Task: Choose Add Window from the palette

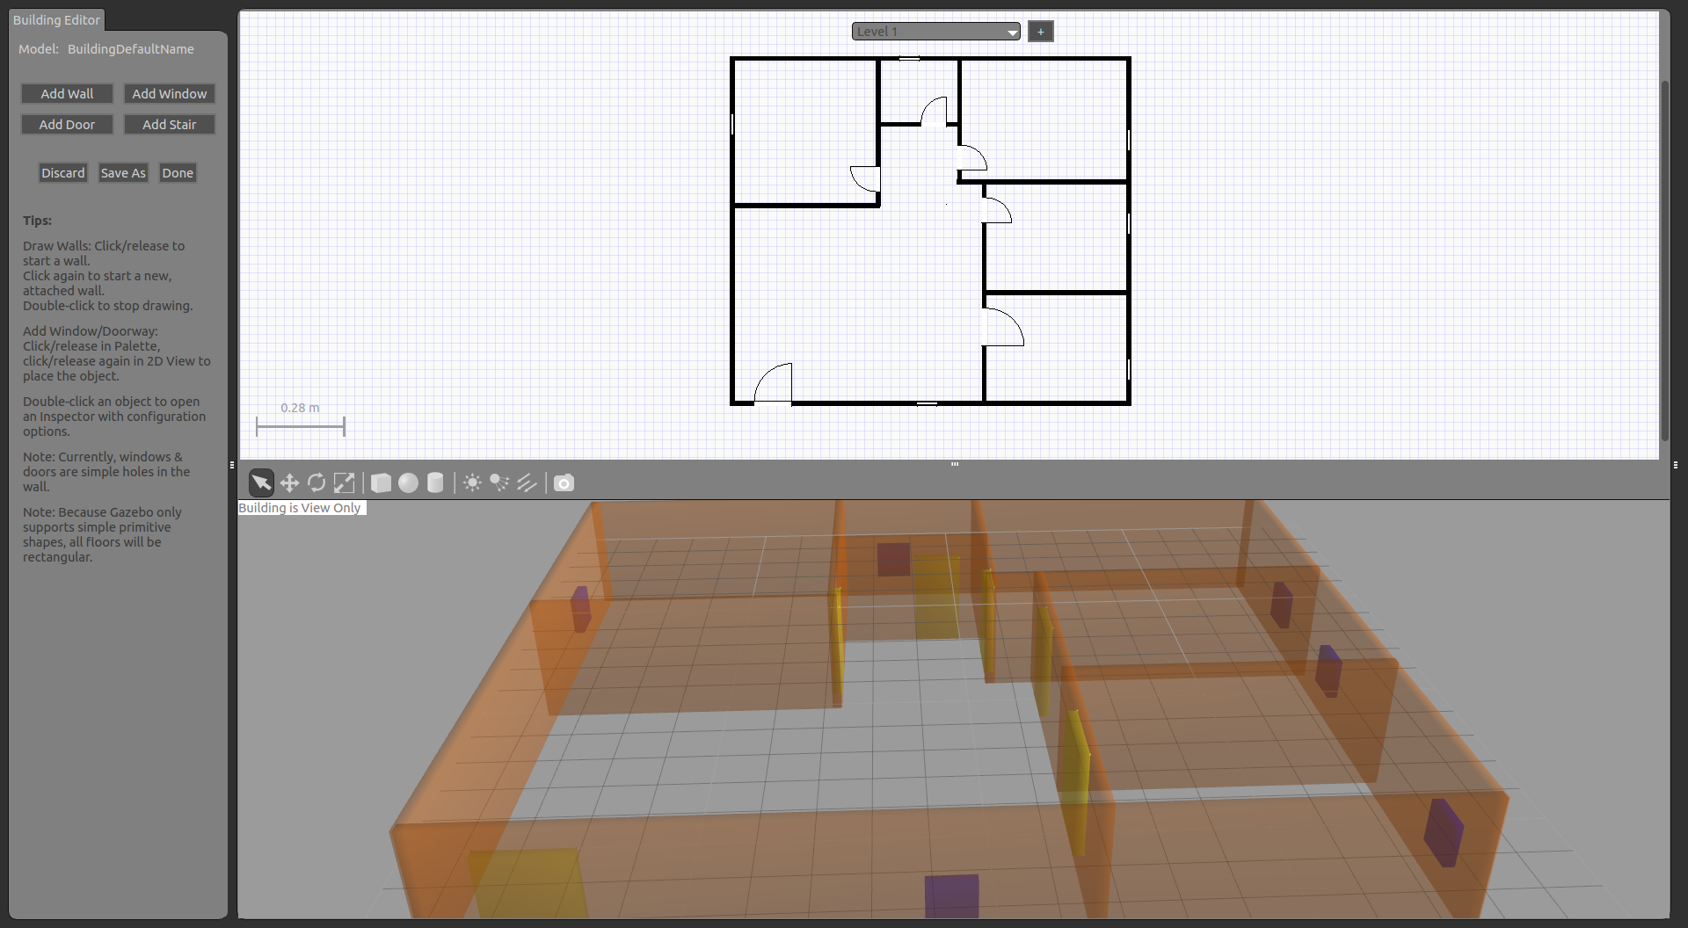Action: click(x=169, y=94)
